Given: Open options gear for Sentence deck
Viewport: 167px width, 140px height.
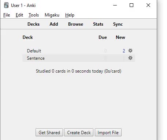Looking at the screenshot, I should click(130, 58).
